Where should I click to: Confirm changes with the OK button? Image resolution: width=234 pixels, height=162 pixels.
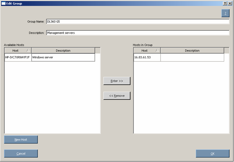(213, 153)
